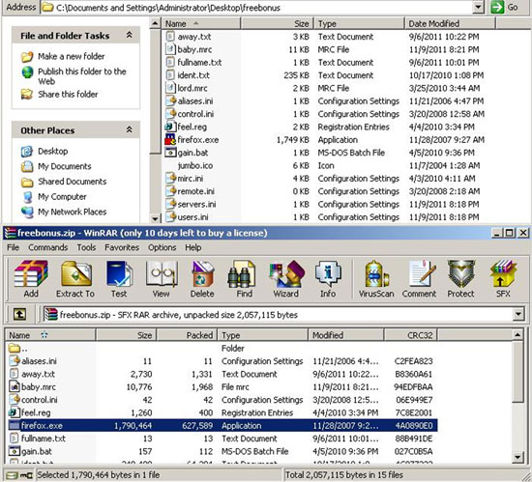
Task: Click the Make a new folder icon
Action: [x=27, y=57]
